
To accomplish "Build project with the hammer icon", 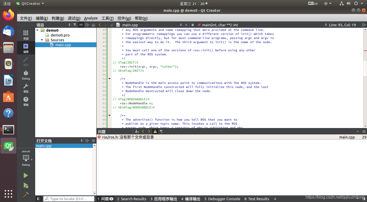I will [26, 195].
